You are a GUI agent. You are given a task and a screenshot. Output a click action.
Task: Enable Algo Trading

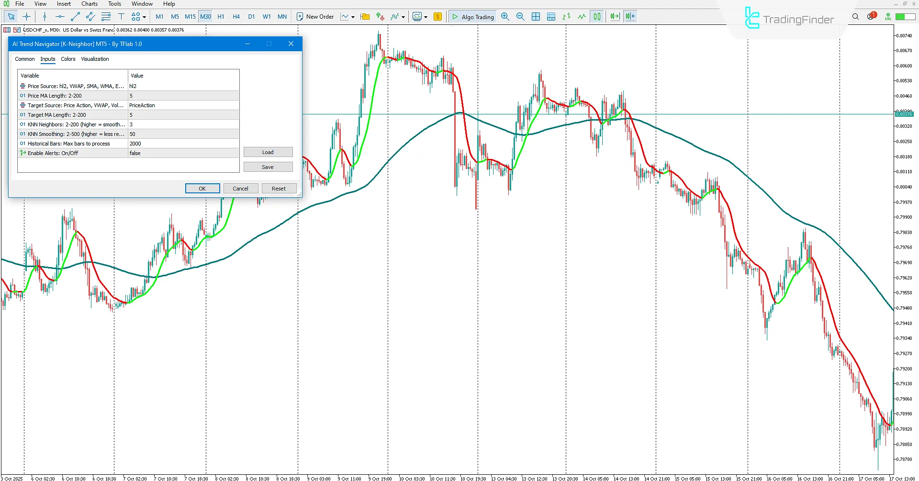tap(472, 16)
